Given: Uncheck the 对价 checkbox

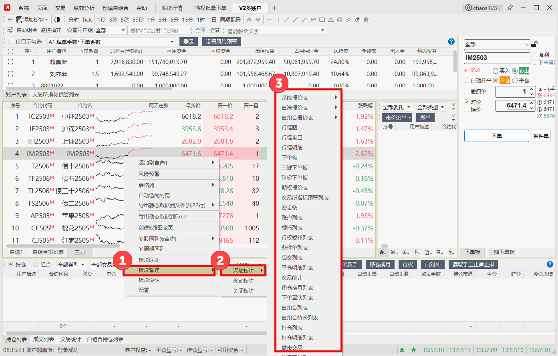Looking at the screenshot, I should click(x=467, y=102).
